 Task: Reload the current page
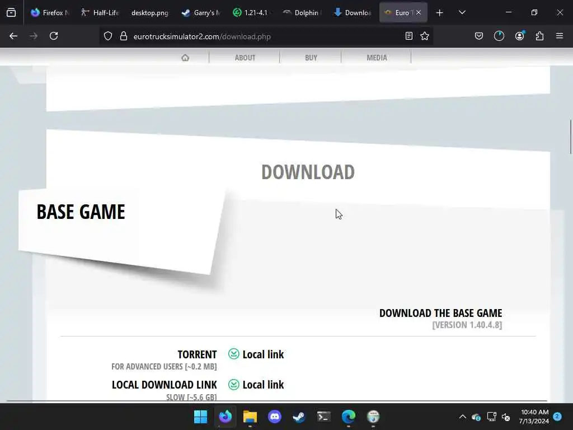tap(54, 36)
